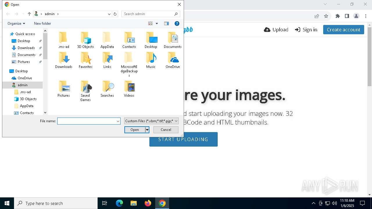Click Sign in link on webpage
This screenshot has width=372, height=209.
pyautogui.click(x=306, y=30)
